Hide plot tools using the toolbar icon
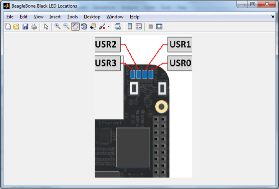Screen dimensions: 279x189 [x=151, y=27]
